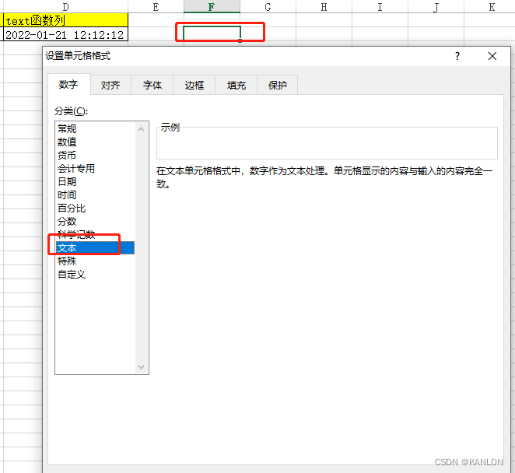Viewport: 515px width, 473px height.
Task: Select column D header
Action: [65, 6]
